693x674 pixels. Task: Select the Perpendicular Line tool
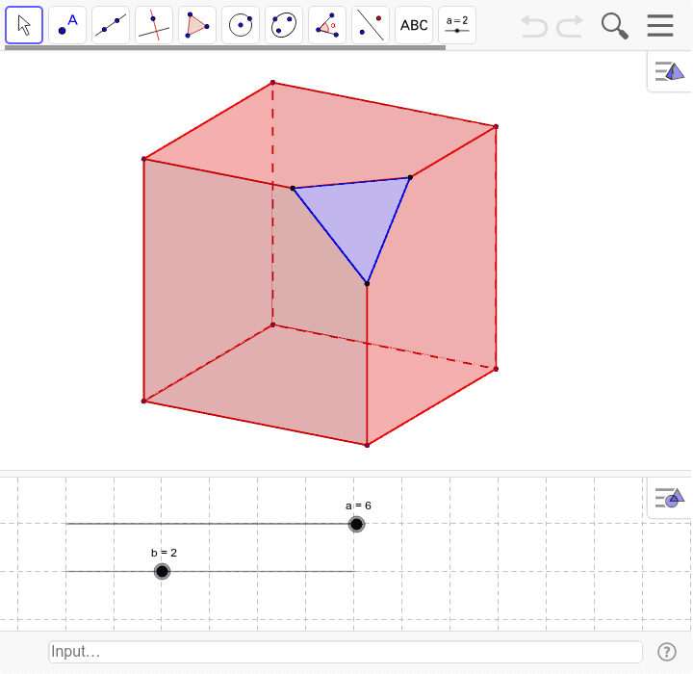tap(154, 25)
